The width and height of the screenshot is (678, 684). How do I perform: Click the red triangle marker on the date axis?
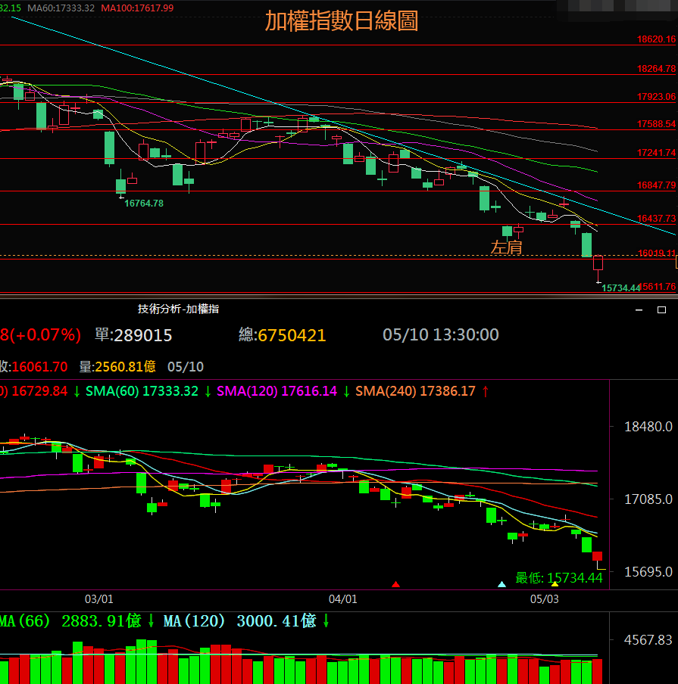(x=395, y=584)
